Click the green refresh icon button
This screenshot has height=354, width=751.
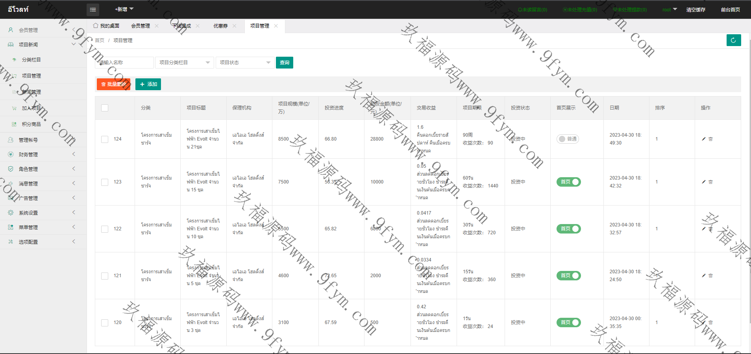pos(733,40)
